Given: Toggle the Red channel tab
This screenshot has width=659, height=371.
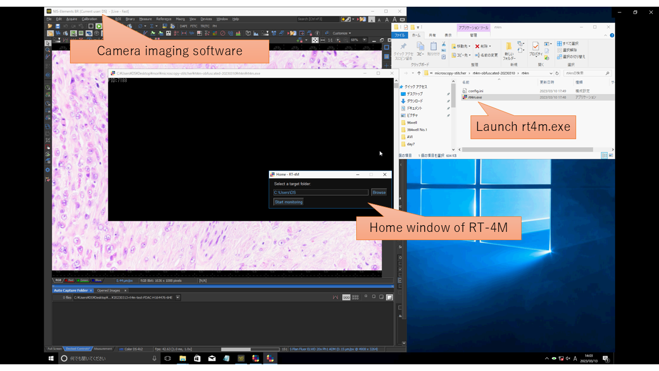Looking at the screenshot, I should coord(71,280).
